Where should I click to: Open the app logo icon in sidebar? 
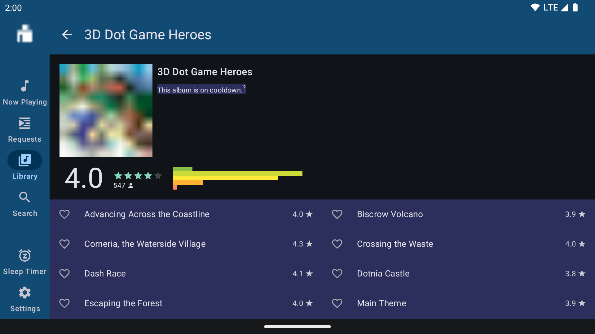25,33
